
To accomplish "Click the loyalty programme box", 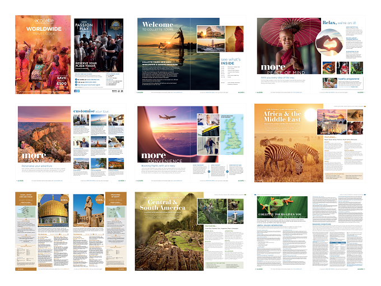I will click(342, 83).
